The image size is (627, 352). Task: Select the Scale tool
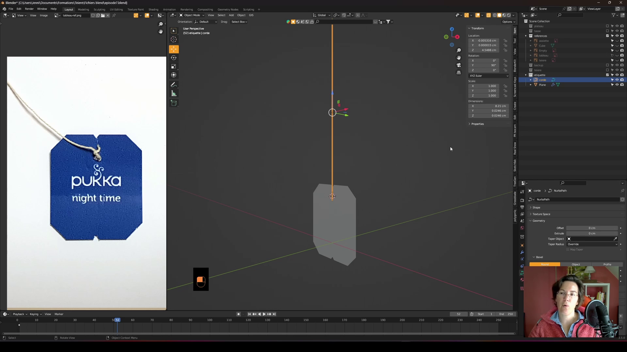coord(174,66)
